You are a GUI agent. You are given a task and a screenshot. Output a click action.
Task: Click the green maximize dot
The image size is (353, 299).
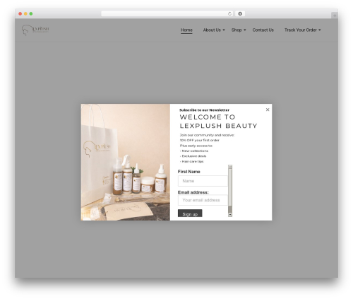(x=31, y=13)
